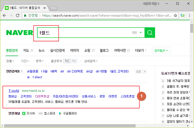Click the NAVER logo
Image resolution: width=194 pixels, height=128 pixels.
coord(19,33)
